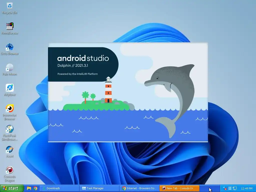Select the AXplorer desktop shortcut
Image resolution: width=256 pixels, height=192 pixels.
pyautogui.click(x=10, y=90)
